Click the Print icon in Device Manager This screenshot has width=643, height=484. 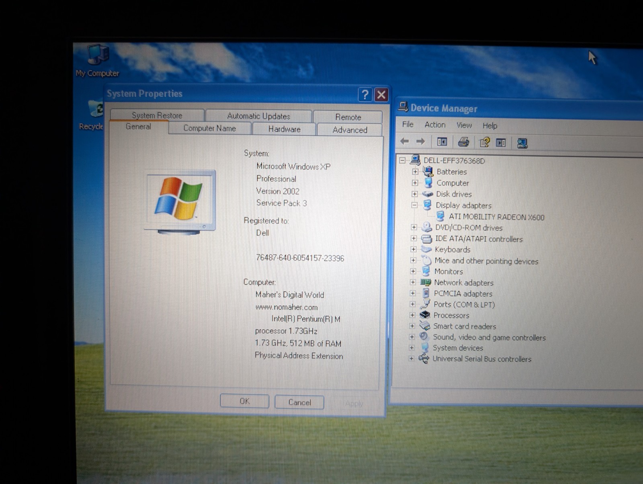pos(463,142)
